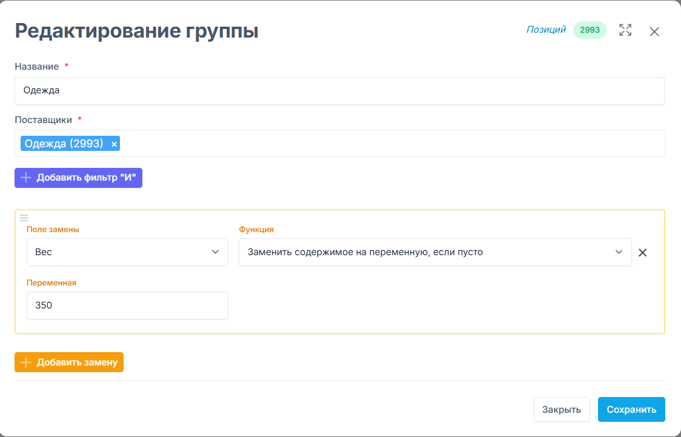Select the Одежда (2993) supplier tag
This screenshot has width=681, height=437.
tap(64, 144)
